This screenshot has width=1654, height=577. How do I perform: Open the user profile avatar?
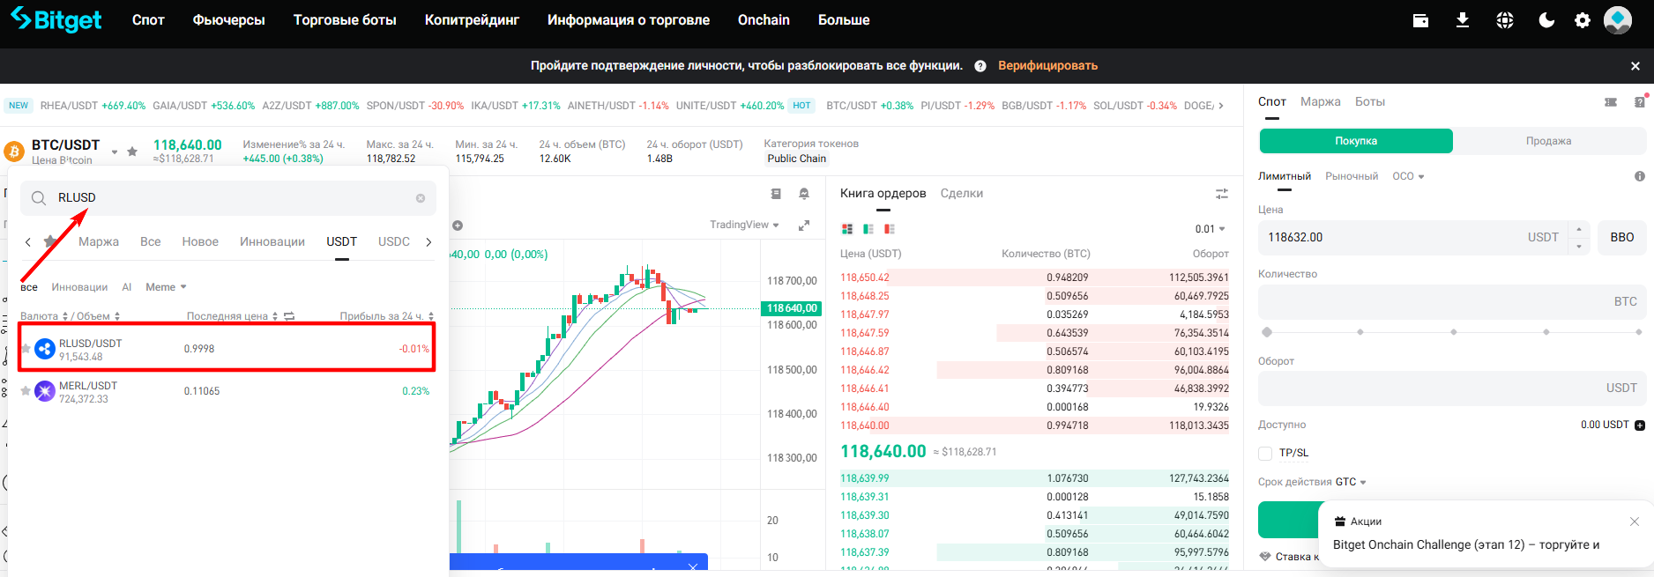(1618, 19)
